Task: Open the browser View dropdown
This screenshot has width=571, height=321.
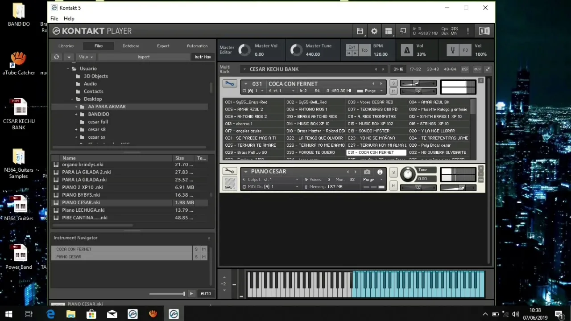Action: [x=86, y=57]
